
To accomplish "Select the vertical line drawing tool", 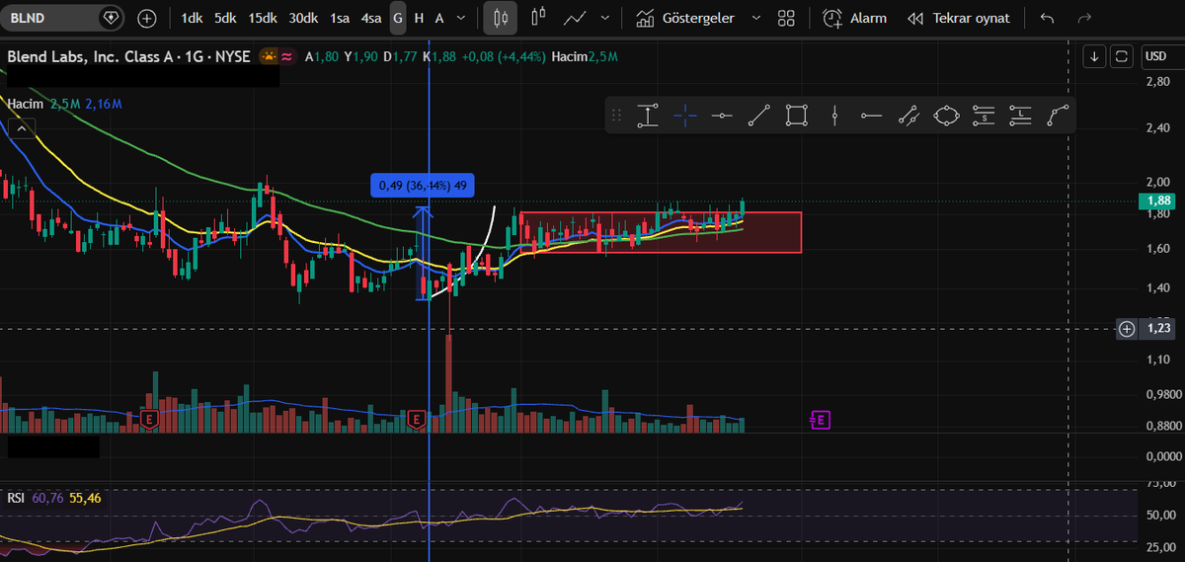I will tap(834, 116).
